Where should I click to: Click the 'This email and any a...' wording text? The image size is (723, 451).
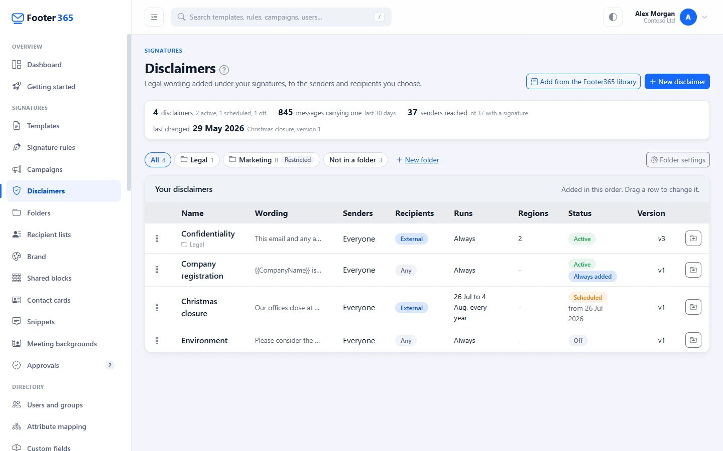[x=288, y=239]
